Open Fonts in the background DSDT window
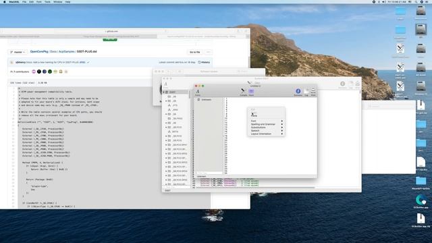 [166, 84]
